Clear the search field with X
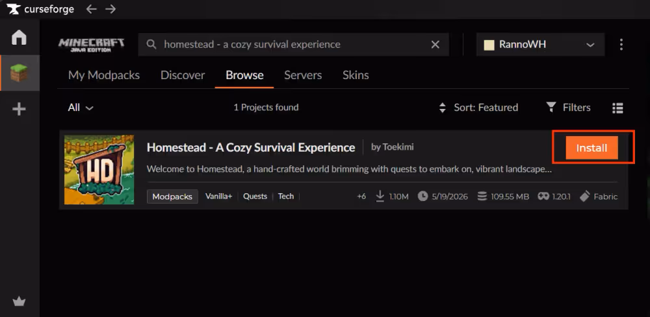 (435, 44)
